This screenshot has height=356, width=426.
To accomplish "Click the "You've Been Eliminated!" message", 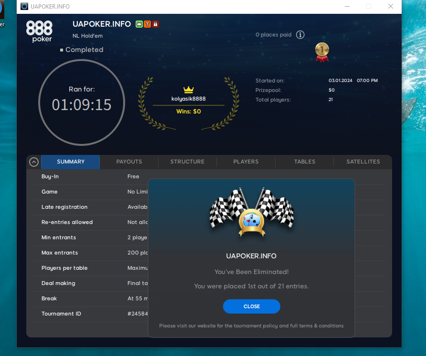I will coord(252,272).
